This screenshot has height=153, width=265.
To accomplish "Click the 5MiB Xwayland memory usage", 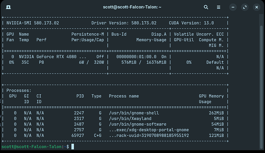I will 219,118.
